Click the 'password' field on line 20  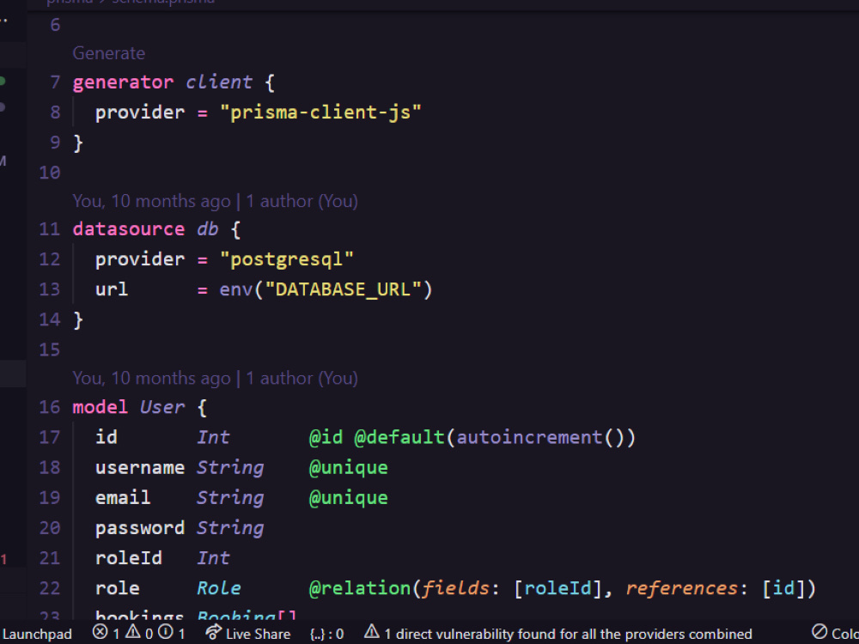click(x=140, y=528)
